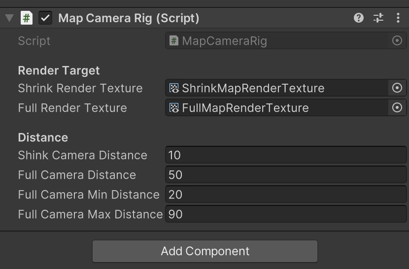This screenshot has height=269, width=409.
Task: Open object picker for Shrink Render Texture
Action: click(x=397, y=88)
